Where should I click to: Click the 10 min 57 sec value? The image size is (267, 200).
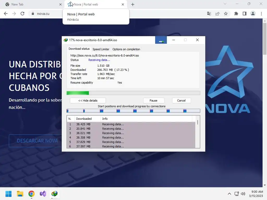coord(106,78)
